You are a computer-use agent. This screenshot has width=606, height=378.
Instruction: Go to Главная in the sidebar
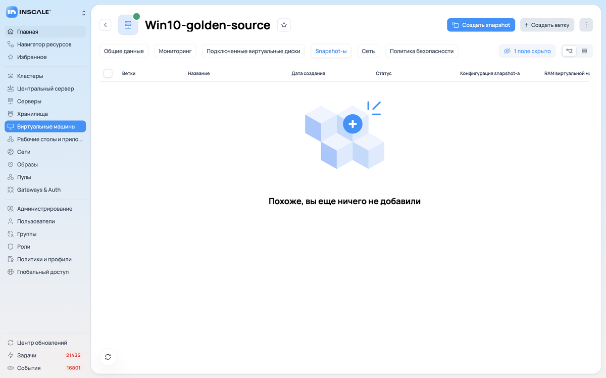[45, 32]
